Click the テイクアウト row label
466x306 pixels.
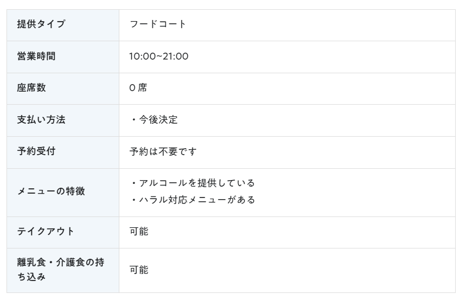click(x=46, y=231)
